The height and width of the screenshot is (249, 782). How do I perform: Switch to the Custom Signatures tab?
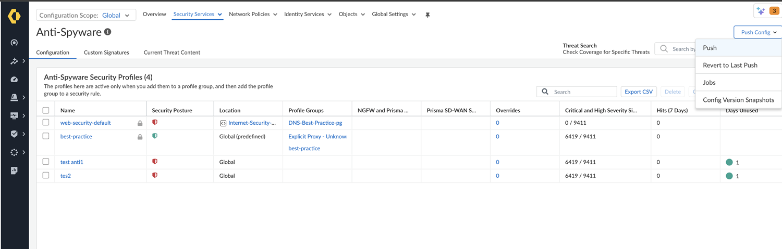[106, 53]
